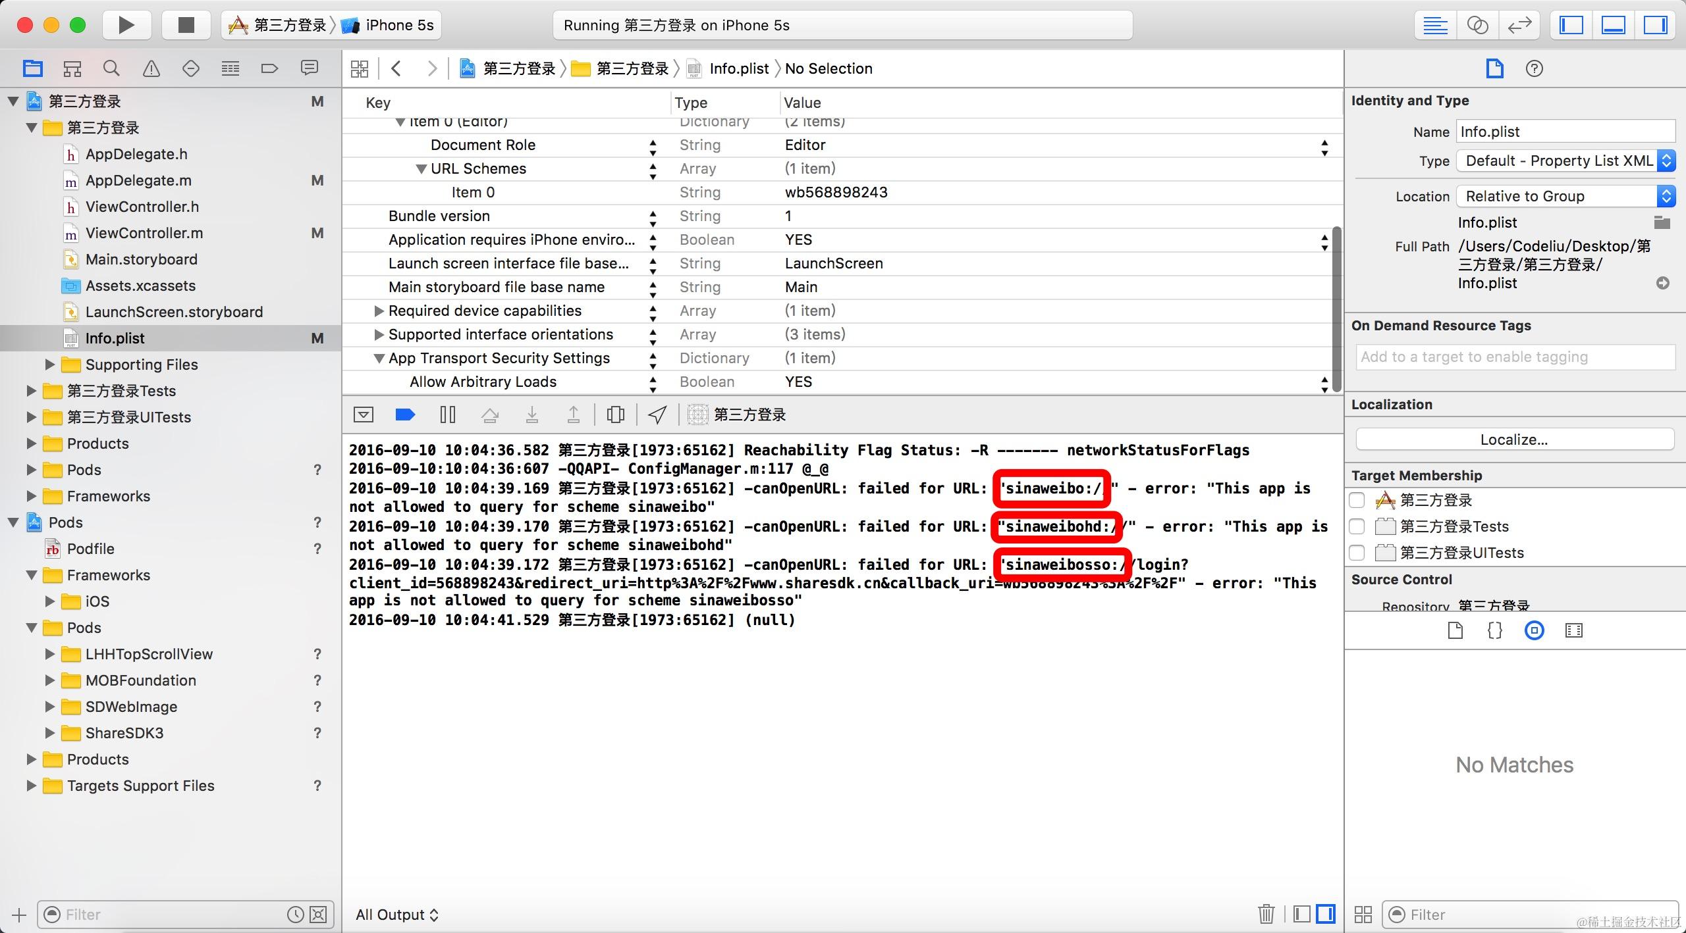Clear console with trash icon
This screenshot has height=933, width=1686.
pyautogui.click(x=1266, y=914)
